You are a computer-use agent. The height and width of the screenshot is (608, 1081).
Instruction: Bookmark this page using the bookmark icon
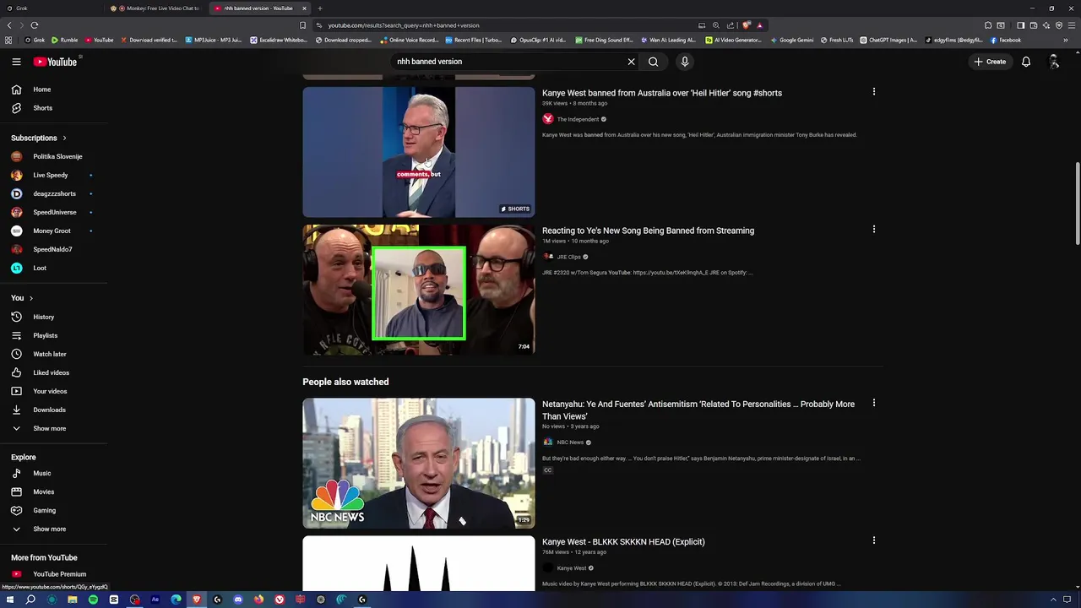point(302,25)
